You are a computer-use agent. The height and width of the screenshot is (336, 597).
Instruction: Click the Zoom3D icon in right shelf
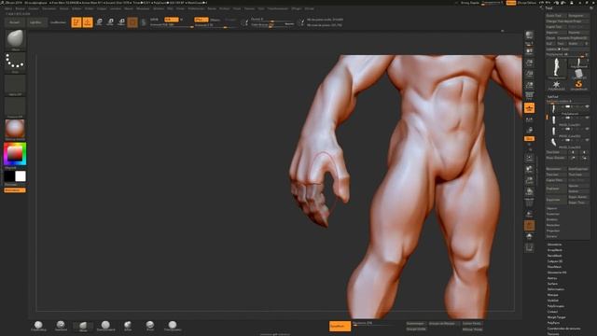tap(529, 180)
